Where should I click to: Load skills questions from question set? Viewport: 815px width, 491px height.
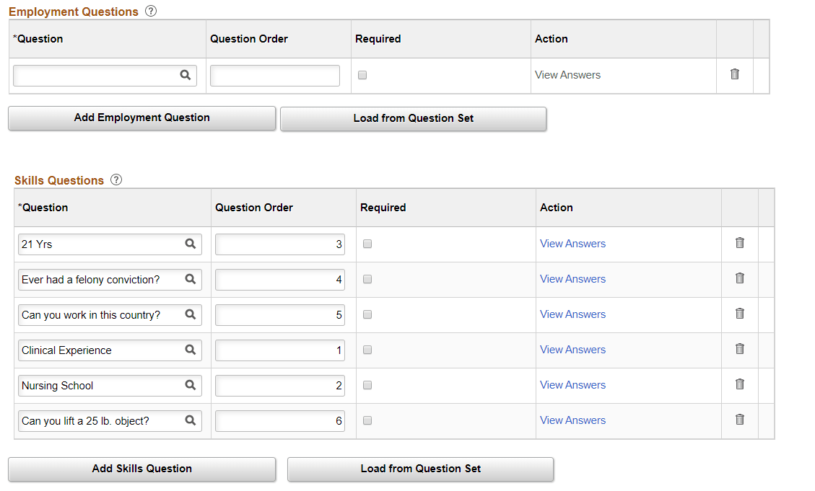pos(420,469)
